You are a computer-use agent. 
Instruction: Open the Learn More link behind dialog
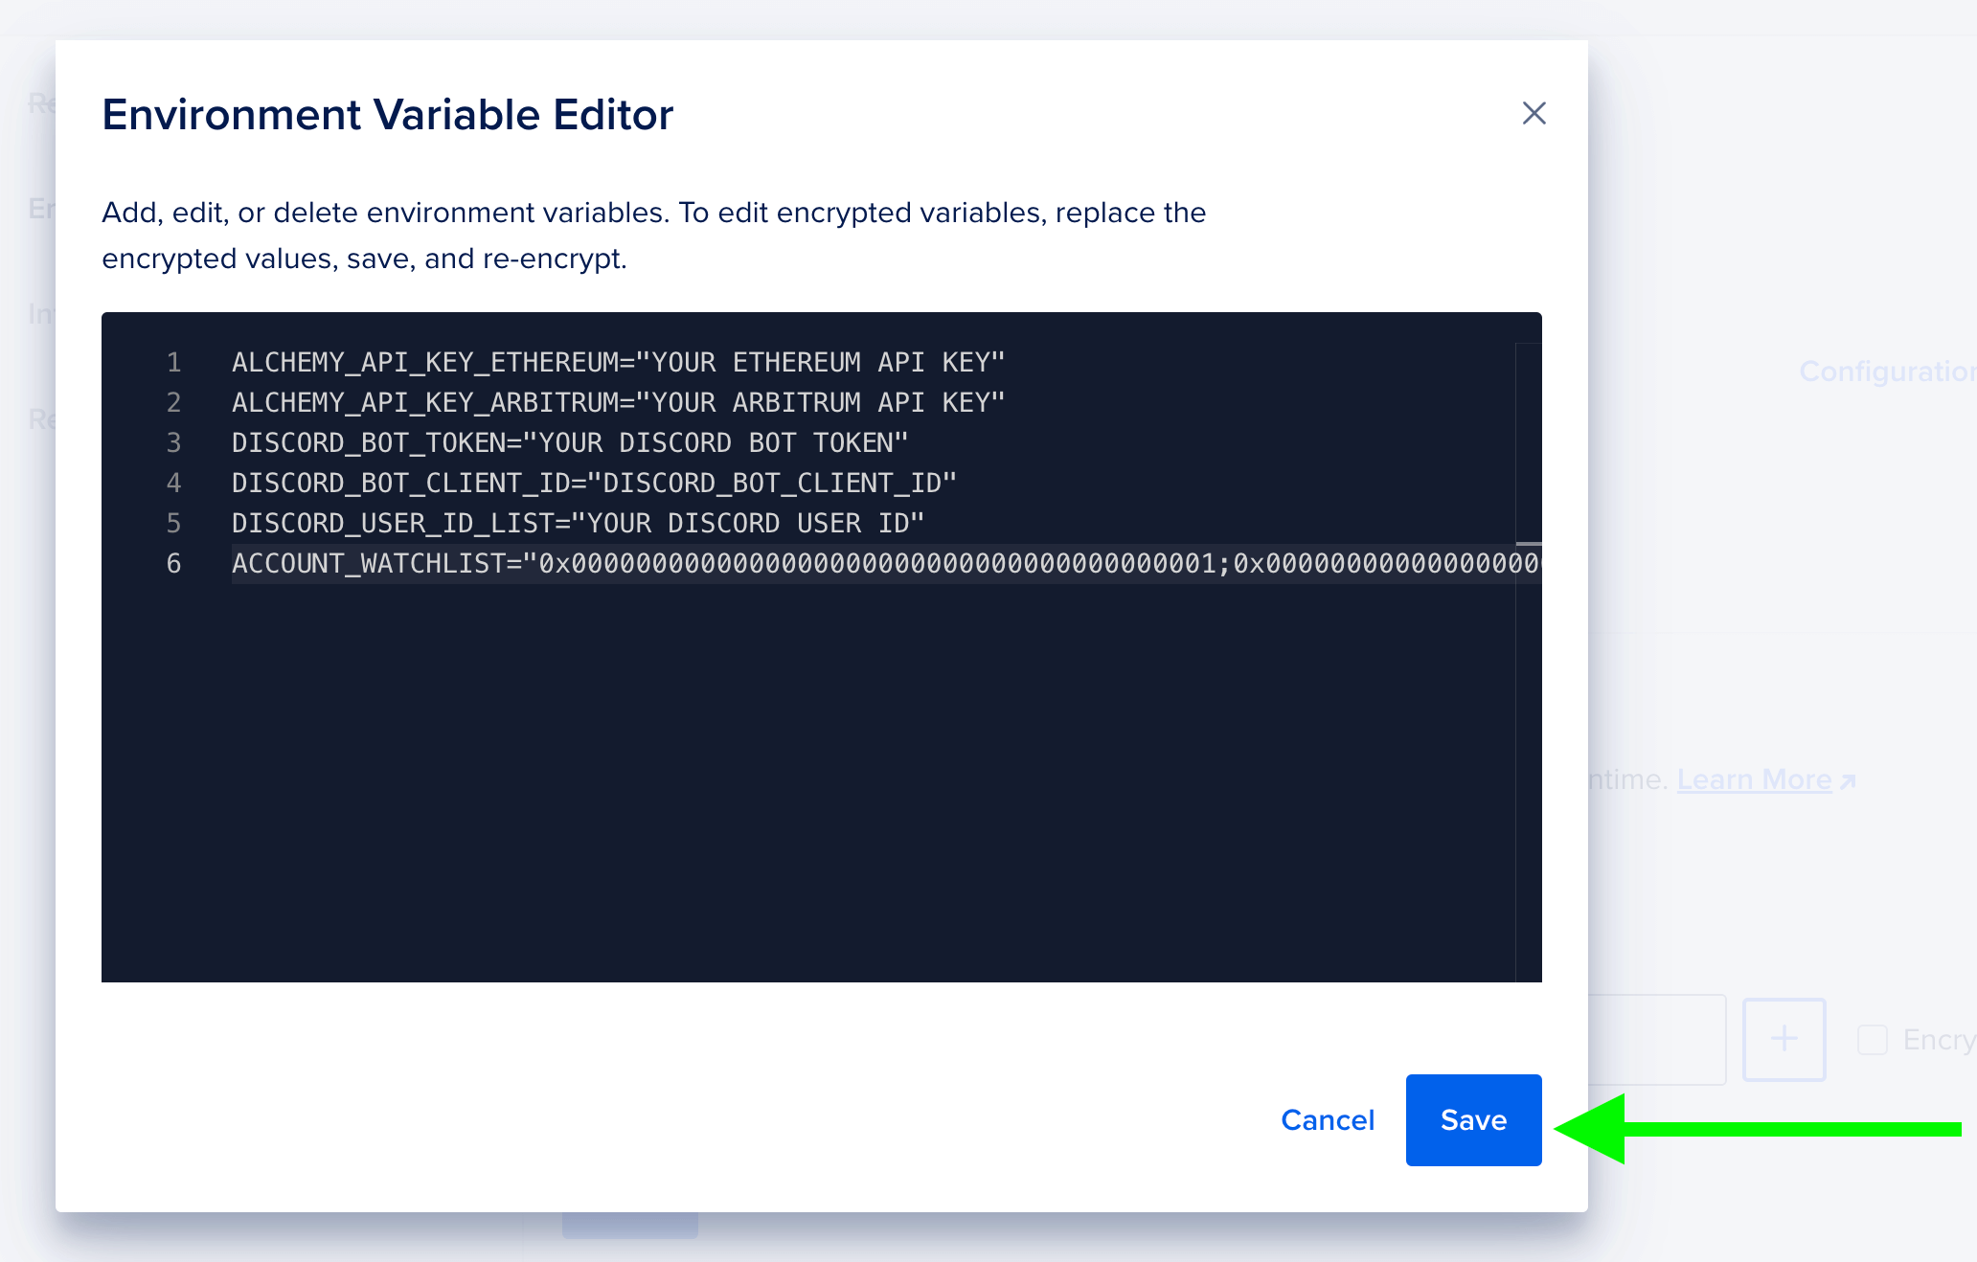1765,779
